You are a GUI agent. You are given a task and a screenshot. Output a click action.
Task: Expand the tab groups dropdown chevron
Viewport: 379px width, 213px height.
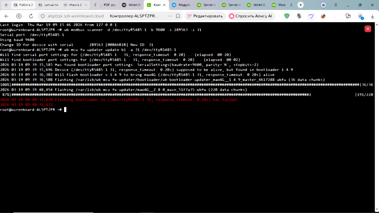click(x=86, y=5)
